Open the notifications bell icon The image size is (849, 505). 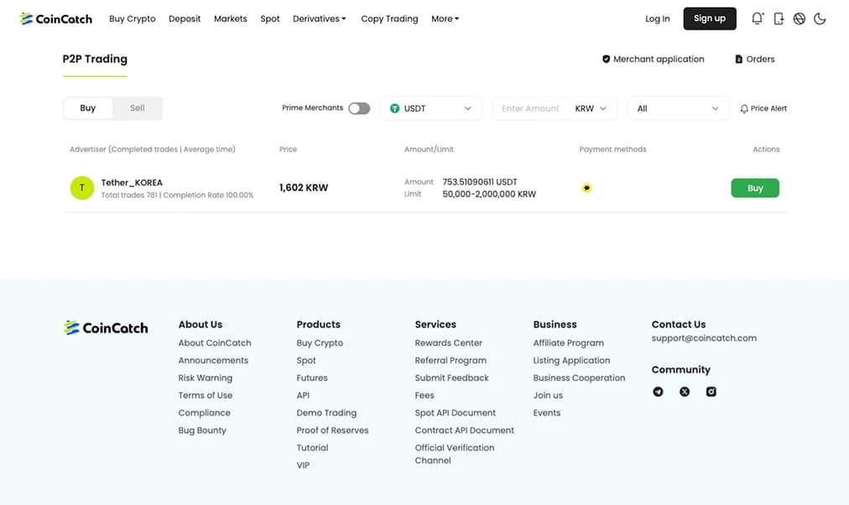758,18
